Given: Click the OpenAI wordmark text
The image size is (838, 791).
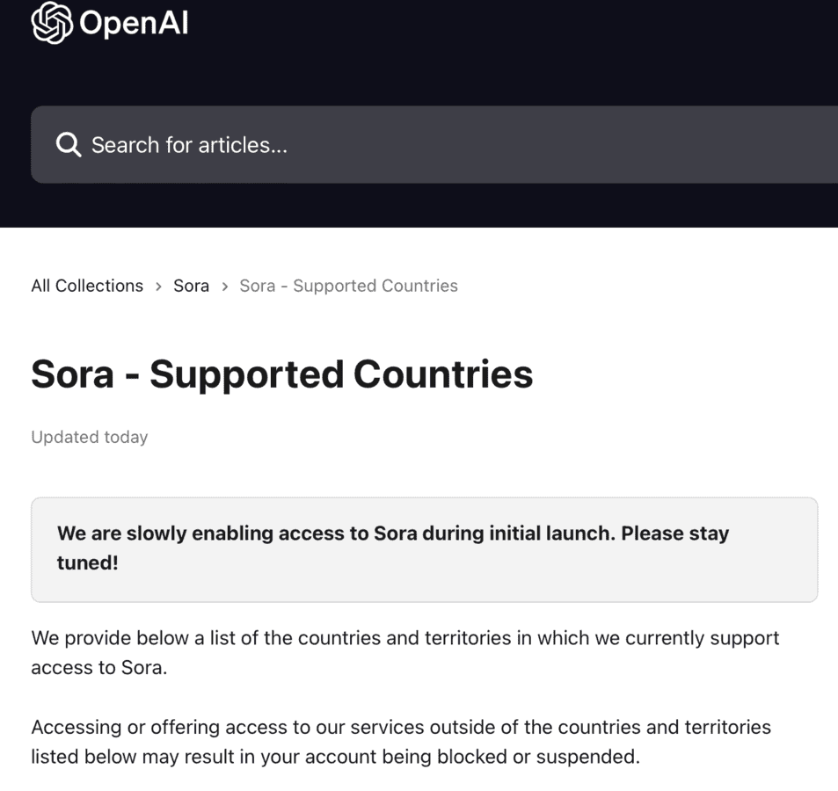Looking at the screenshot, I should (x=134, y=24).
